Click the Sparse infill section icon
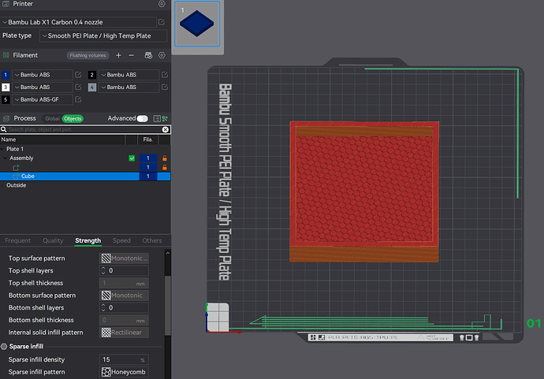 tap(4, 347)
